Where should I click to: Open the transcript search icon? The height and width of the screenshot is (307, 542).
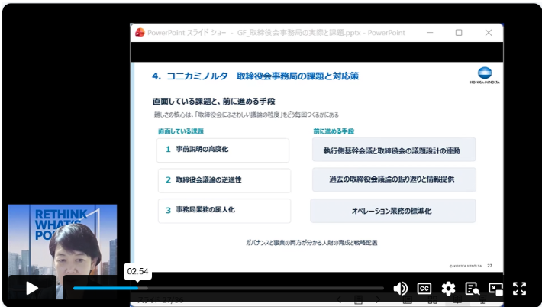tap(472, 288)
